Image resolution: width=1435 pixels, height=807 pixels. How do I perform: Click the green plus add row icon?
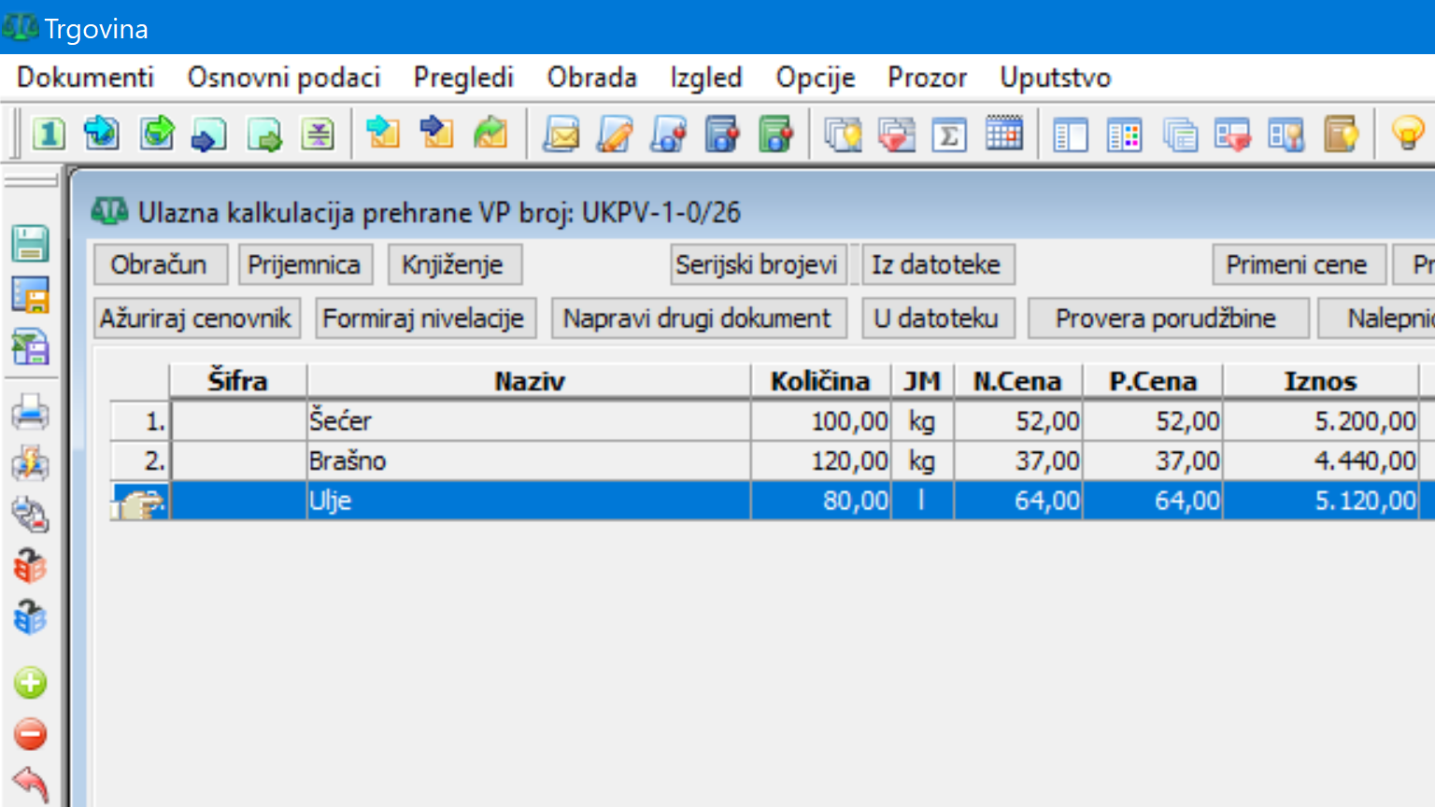30,683
